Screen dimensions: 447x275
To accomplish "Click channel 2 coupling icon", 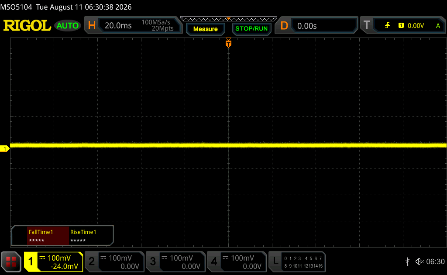I will click(x=103, y=258).
